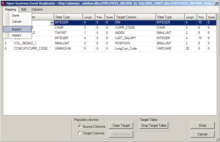Click the UNKNOWN source data type cell
Screen dimensions: 220x142
[x=68, y=49]
